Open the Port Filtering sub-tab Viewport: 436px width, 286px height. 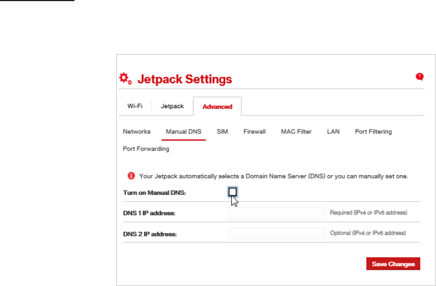[373, 132]
